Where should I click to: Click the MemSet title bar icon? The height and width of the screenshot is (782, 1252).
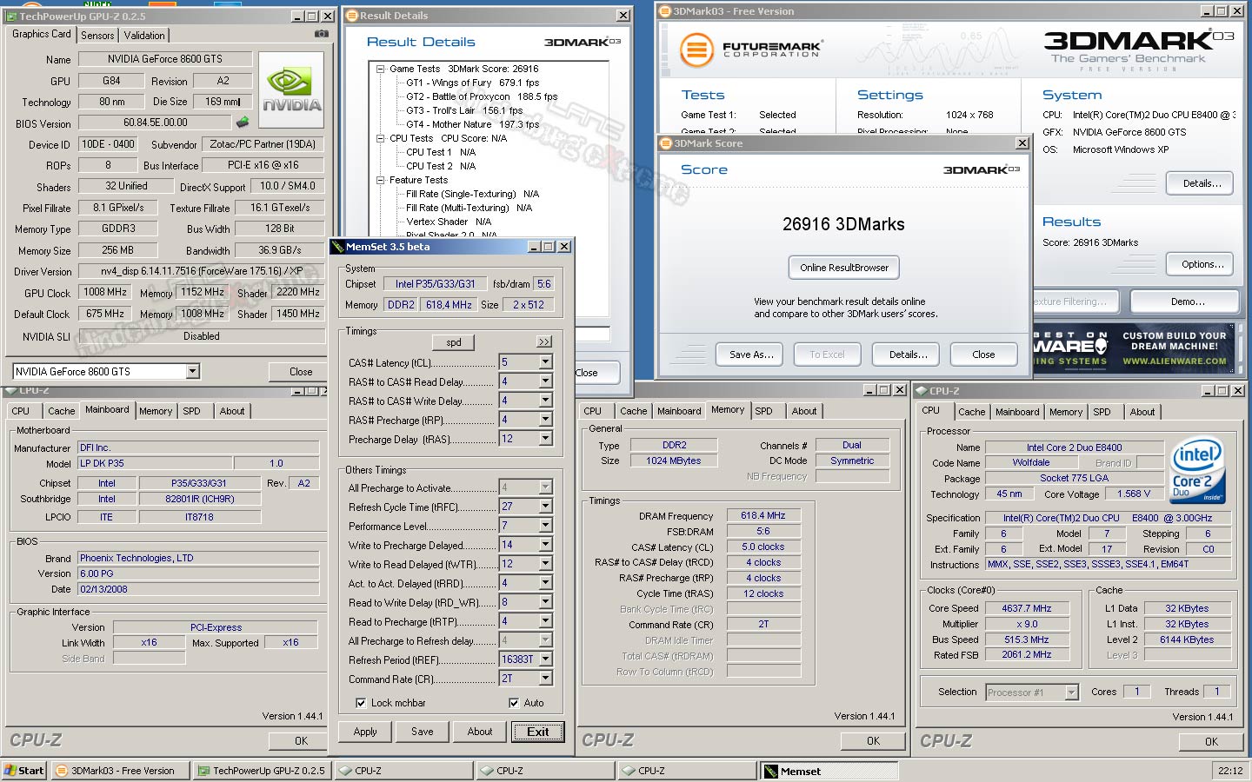(337, 247)
